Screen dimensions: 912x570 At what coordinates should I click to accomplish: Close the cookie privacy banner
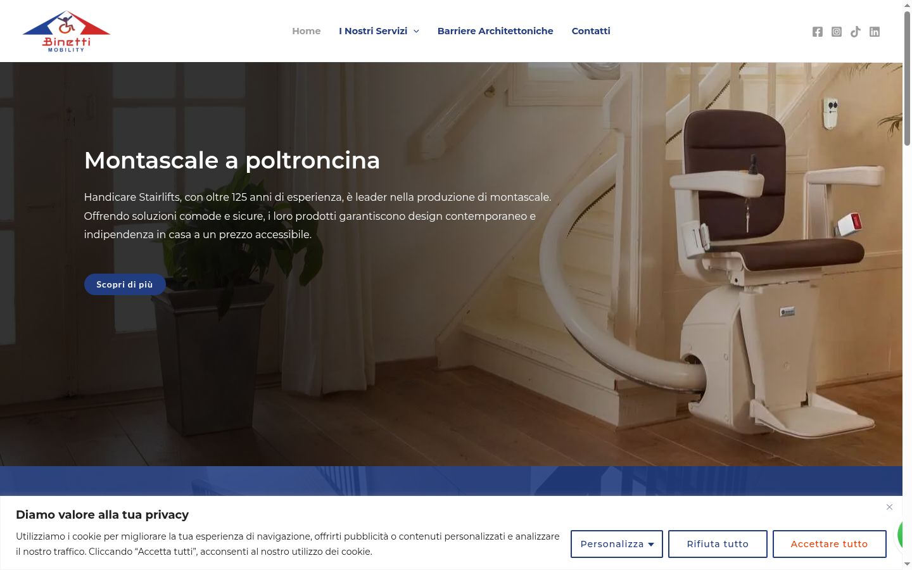coord(889,507)
